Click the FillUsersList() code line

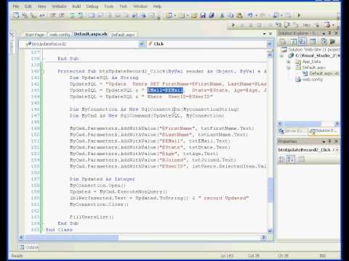pyautogui.click(x=92, y=217)
